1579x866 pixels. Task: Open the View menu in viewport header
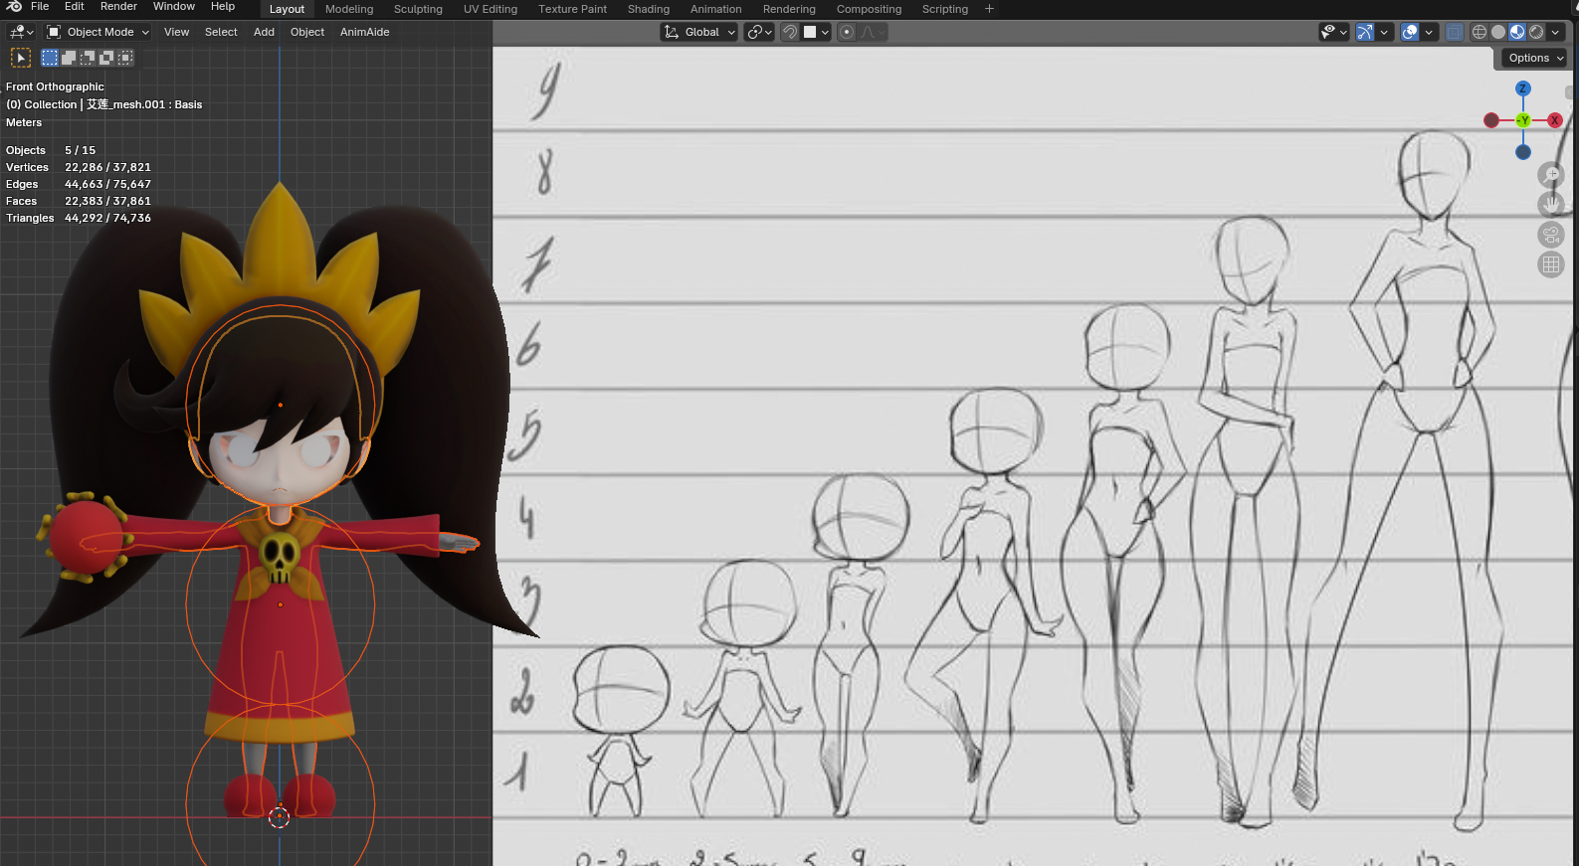176,32
